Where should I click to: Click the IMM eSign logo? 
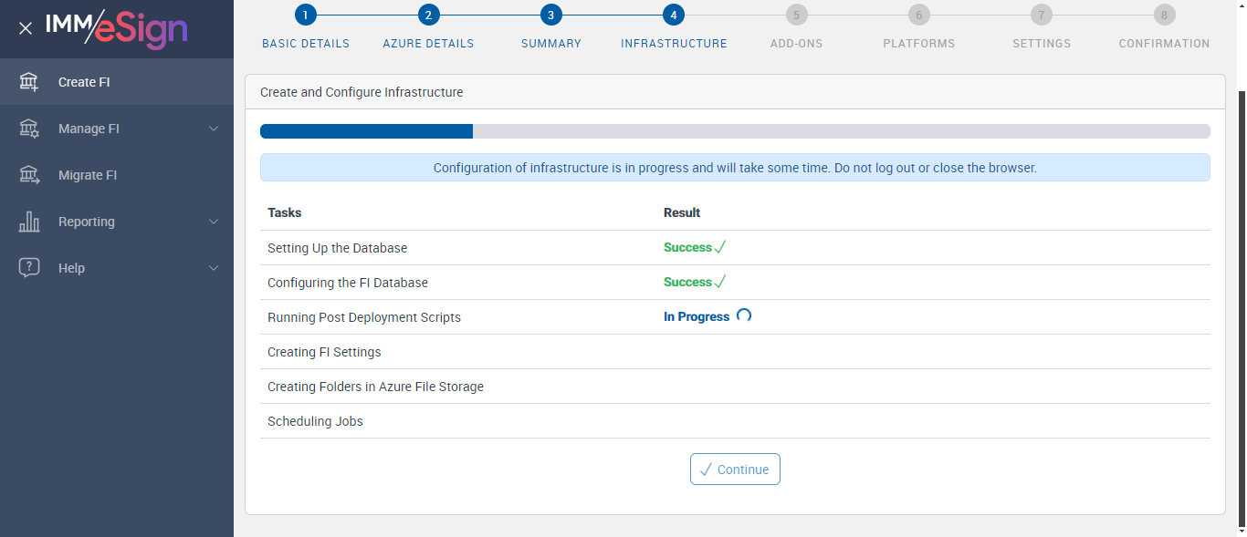pos(117,28)
